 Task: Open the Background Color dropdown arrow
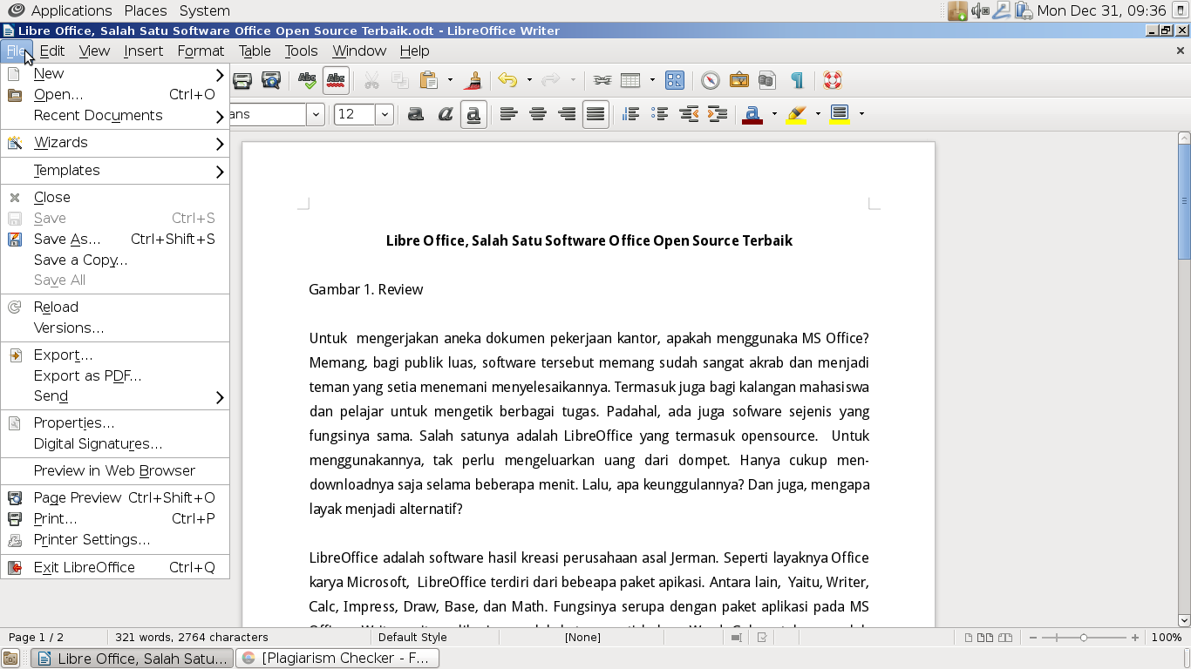point(861,114)
